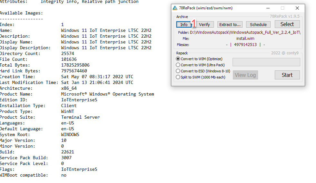Click the Languages value en-US
The width and height of the screenshot is (316, 183).
(68, 123)
